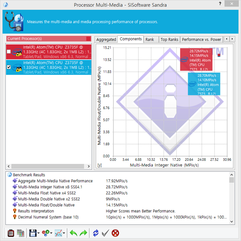Click the chart options icon in bottom toolbar
241x241 pixels.
pyautogui.click(x=20, y=233)
